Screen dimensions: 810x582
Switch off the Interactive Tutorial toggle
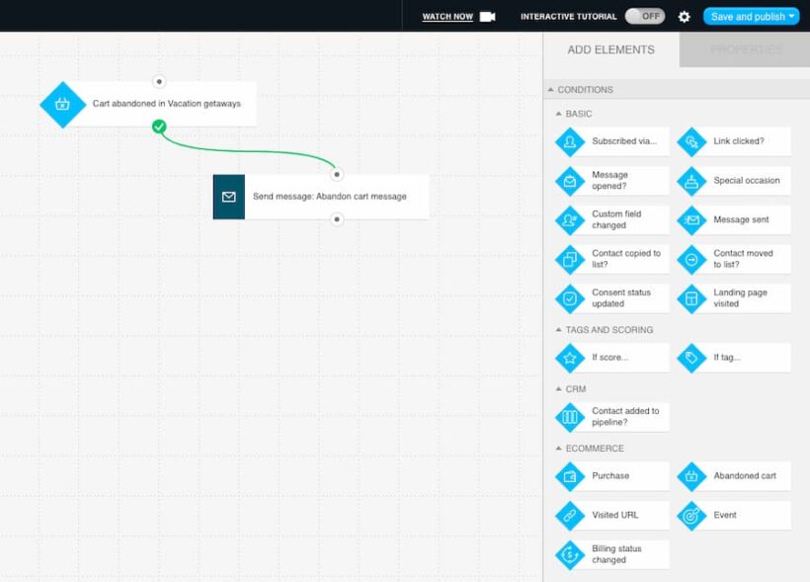(647, 16)
